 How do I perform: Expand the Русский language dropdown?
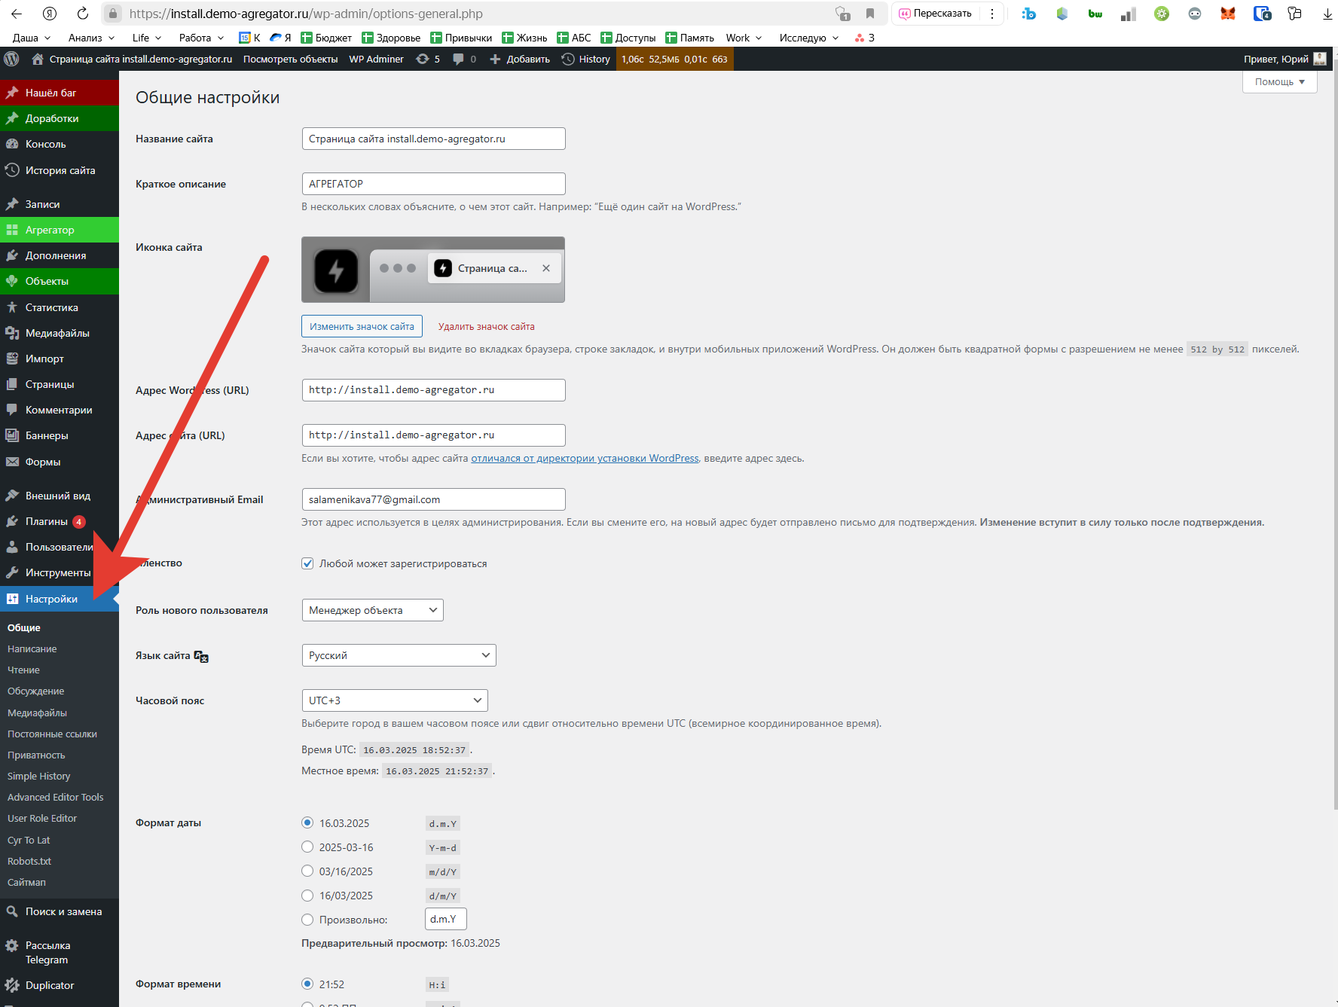tap(399, 655)
